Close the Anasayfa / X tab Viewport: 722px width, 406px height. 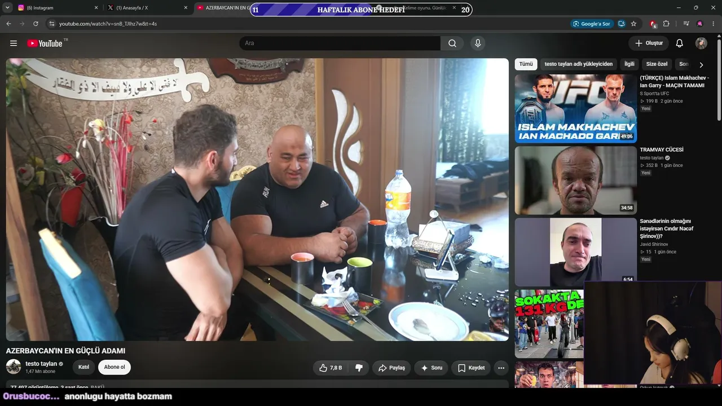[x=186, y=8]
